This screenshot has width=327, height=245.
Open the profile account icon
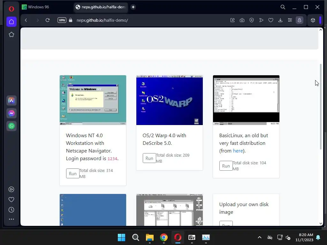point(300,20)
